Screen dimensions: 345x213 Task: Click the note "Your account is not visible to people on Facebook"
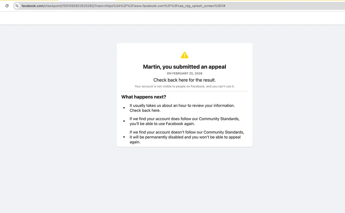point(170,86)
